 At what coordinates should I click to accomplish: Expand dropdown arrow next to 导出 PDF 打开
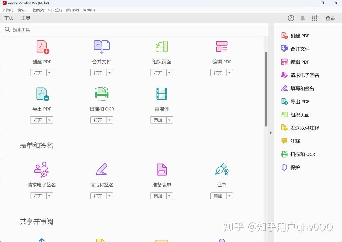pyautogui.click(x=49, y=120)
